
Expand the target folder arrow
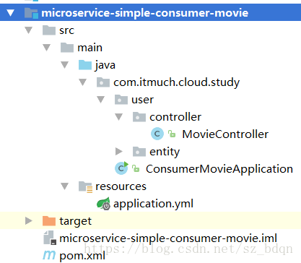29,221
